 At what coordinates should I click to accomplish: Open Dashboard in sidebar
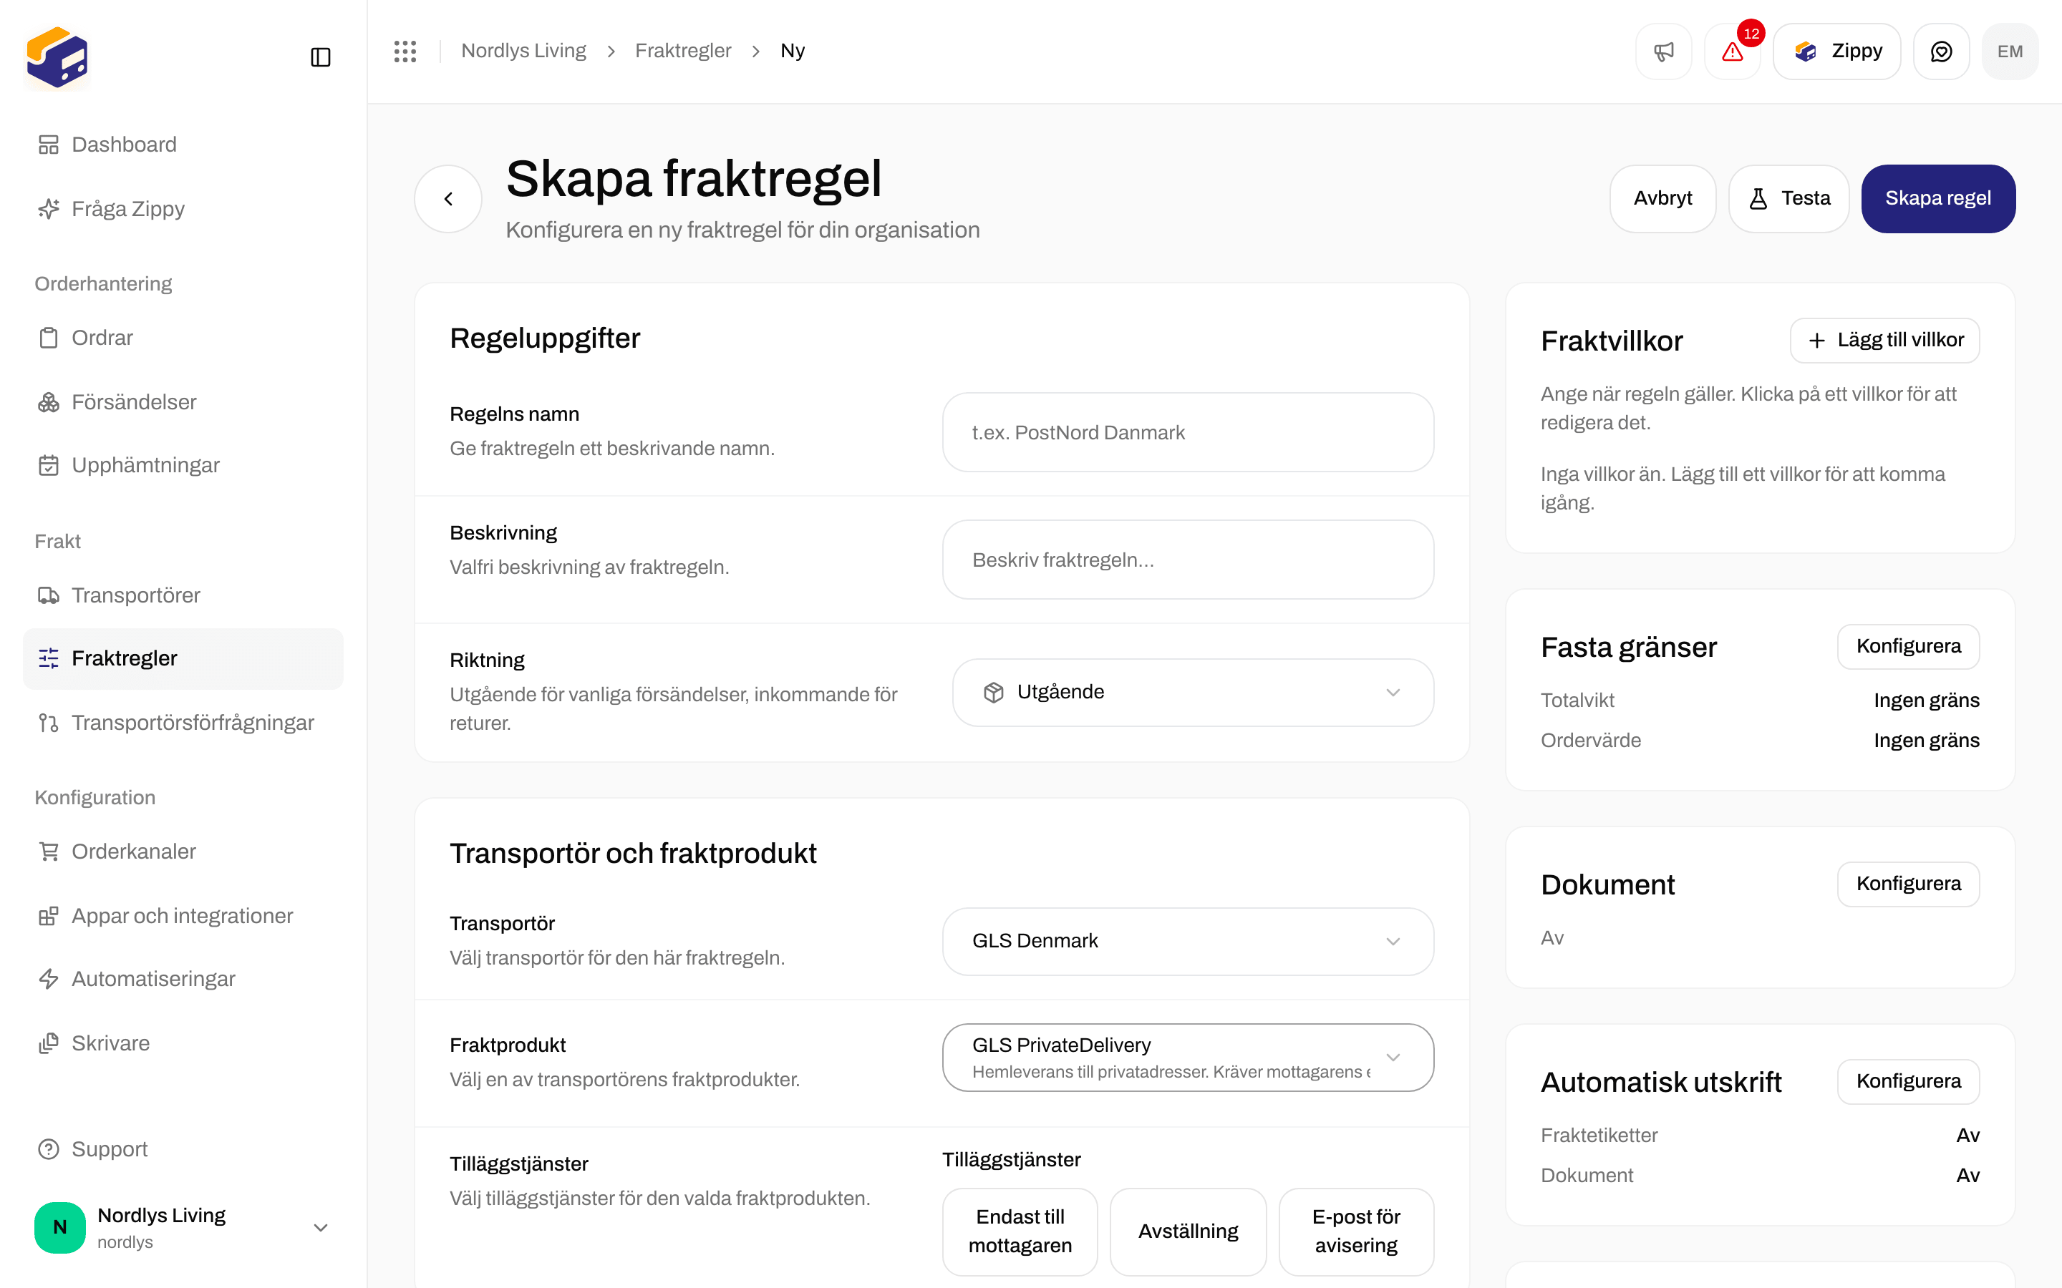click(183, 145)
